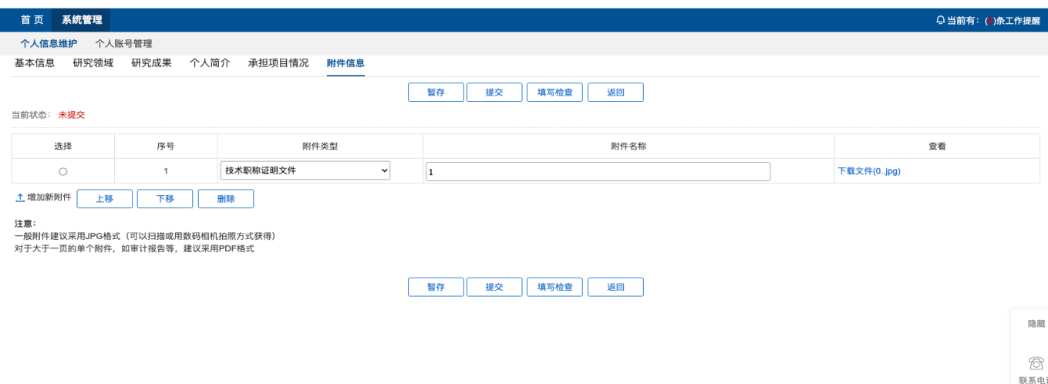Screen dimensions: 1048x384
Task: Open the 个人简介 tab
Action: 210,63
